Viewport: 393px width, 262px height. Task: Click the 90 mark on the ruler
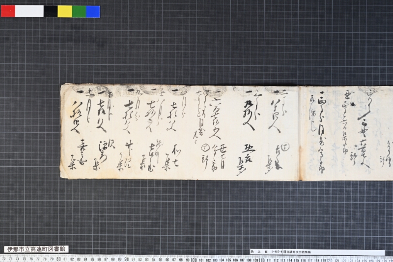tap(126, 259)
